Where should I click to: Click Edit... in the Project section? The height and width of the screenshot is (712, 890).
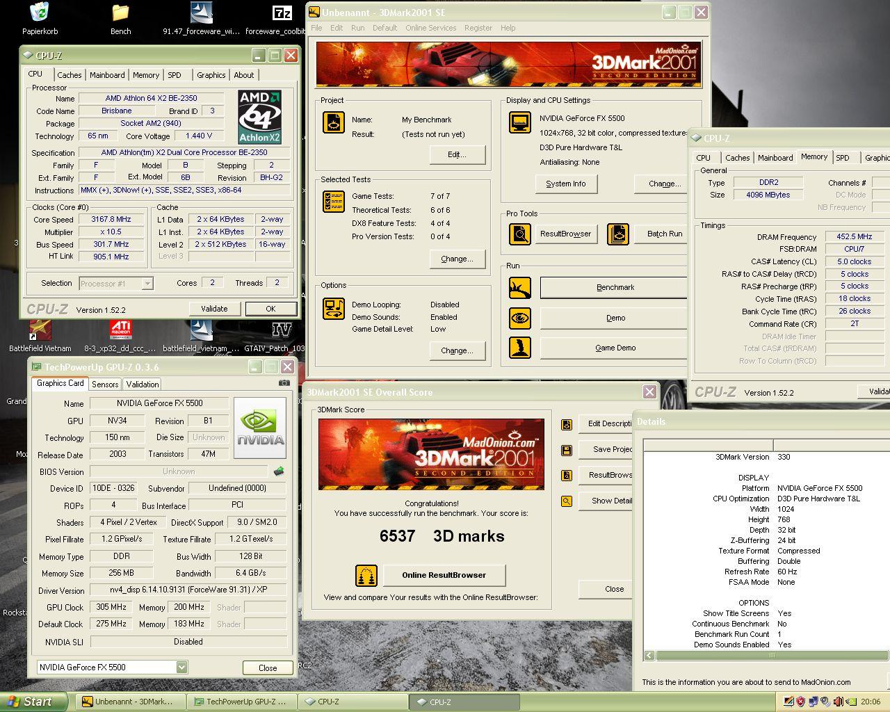[x=457, y=154]
